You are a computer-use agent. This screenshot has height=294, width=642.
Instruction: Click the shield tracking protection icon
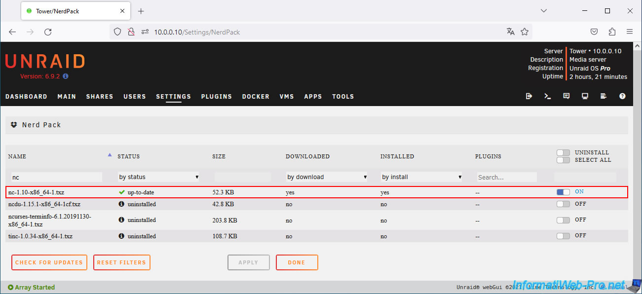tap(117, 32)
